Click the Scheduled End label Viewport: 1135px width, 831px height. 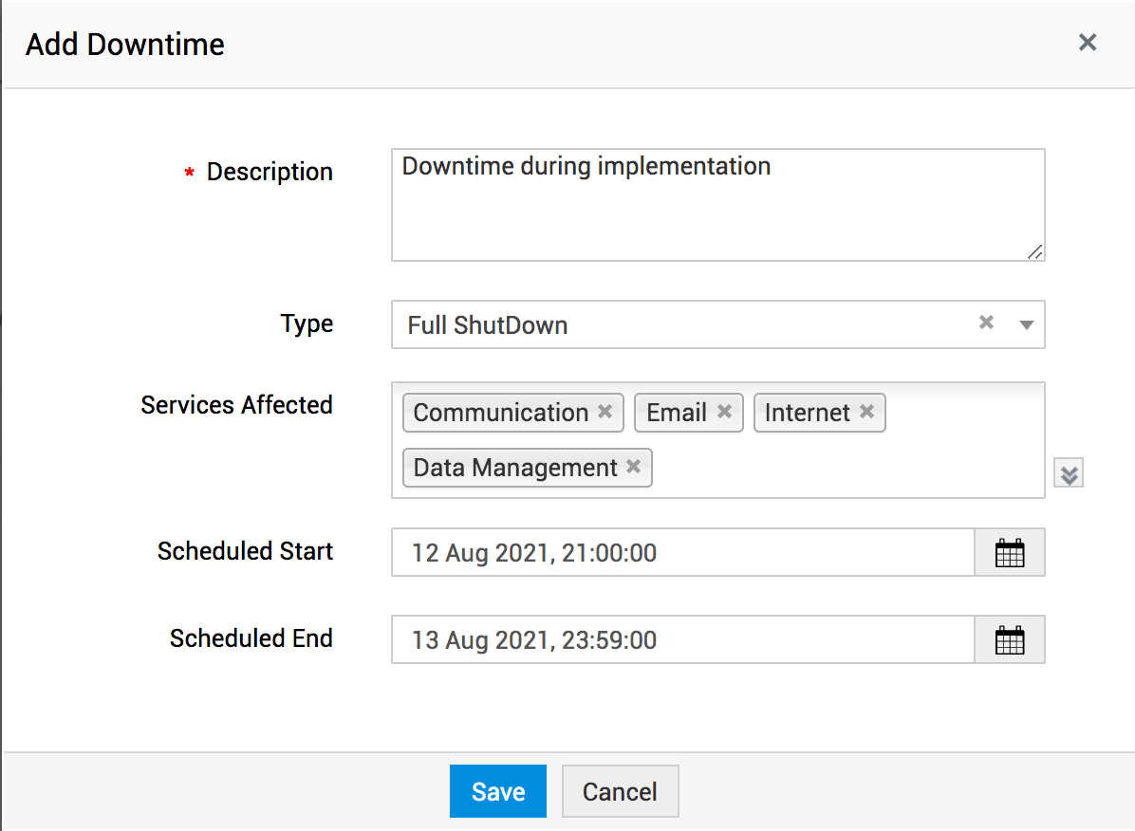[251, 637]
